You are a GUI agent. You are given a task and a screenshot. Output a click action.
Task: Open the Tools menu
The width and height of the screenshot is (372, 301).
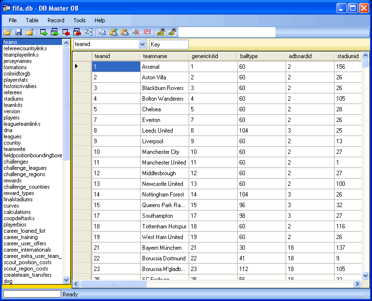point(80,20)
